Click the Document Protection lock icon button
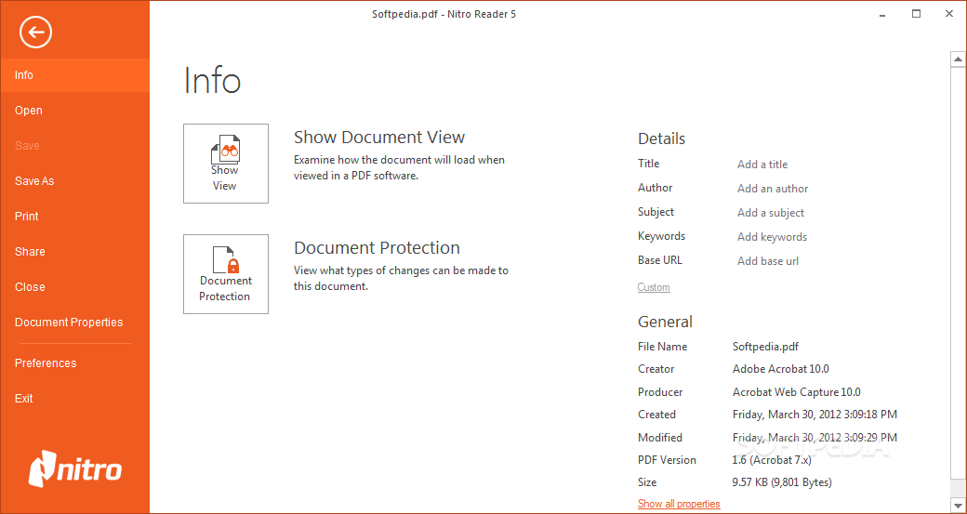The height and width of the screenshot is (514, 967). (x=226, y=273)
